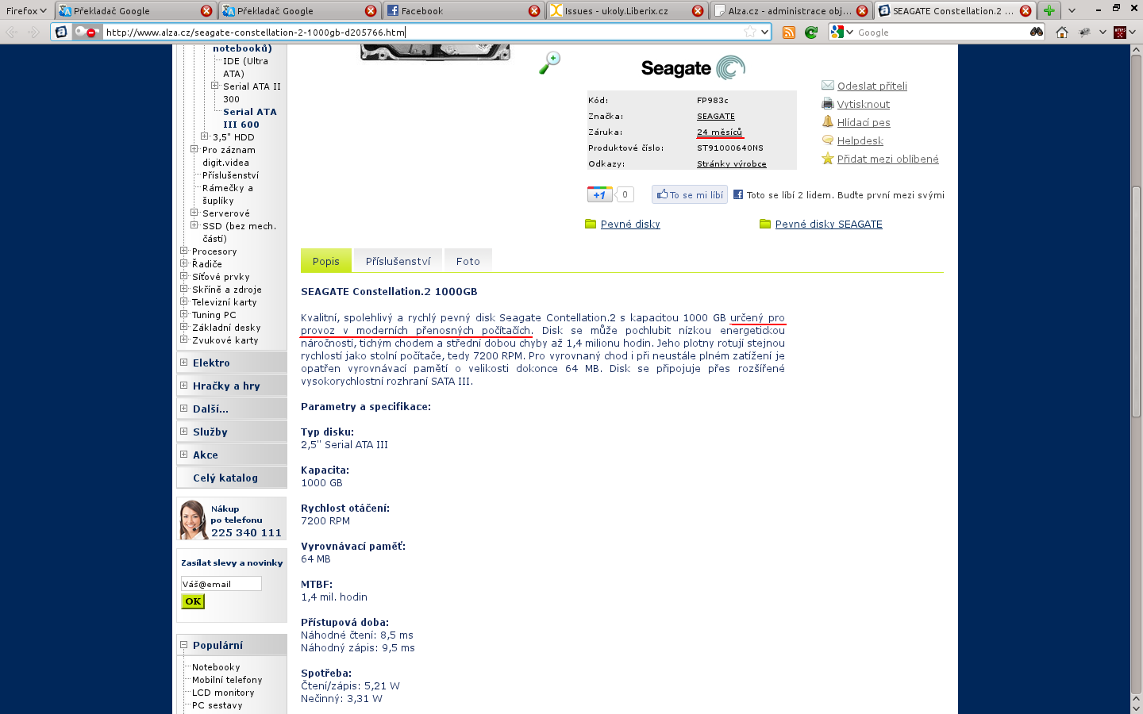
Task: Select the Foto tab
Action: click(x=468, y=261)
